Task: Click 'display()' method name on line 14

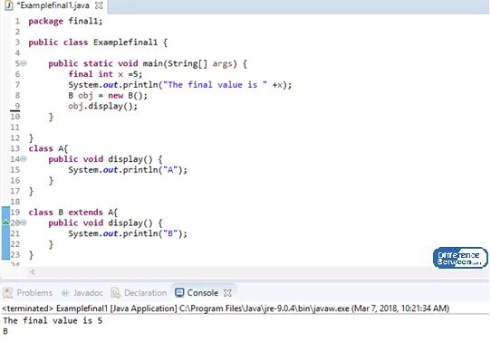Action: [130, 159]
